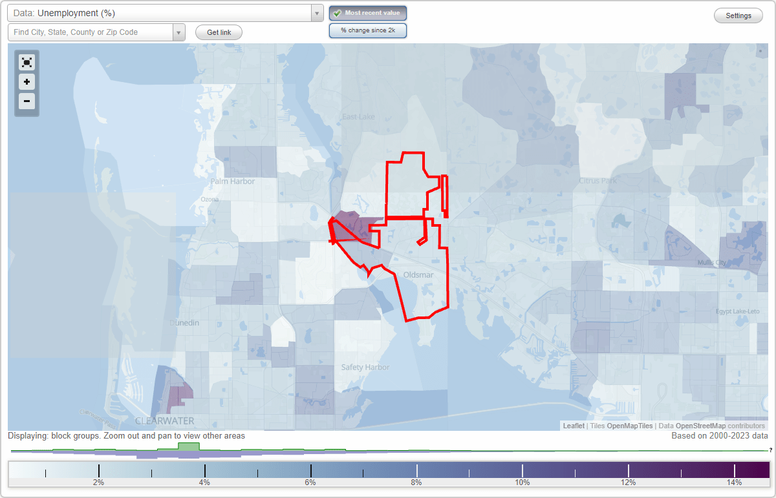
Task: Click the Get link button
Action: click(218, 32)
